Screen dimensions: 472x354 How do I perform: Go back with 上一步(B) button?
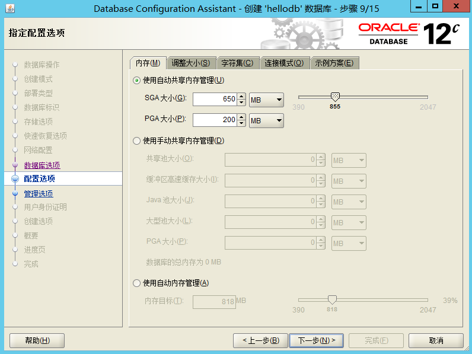[x=261, y=340]
